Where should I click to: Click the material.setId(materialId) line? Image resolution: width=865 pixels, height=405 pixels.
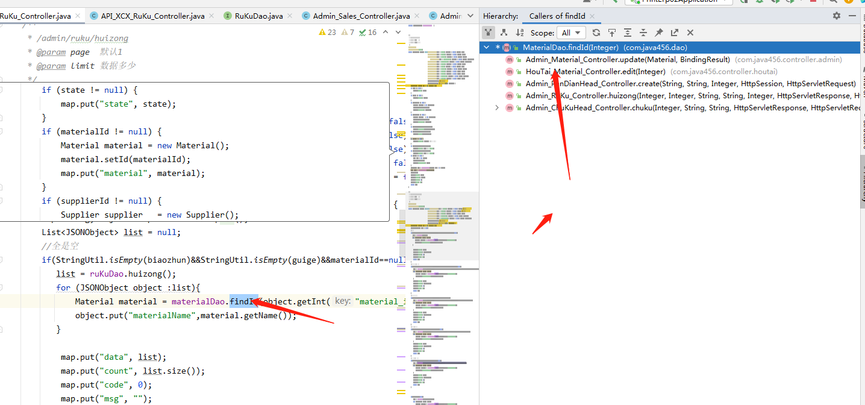click(125, 160)
